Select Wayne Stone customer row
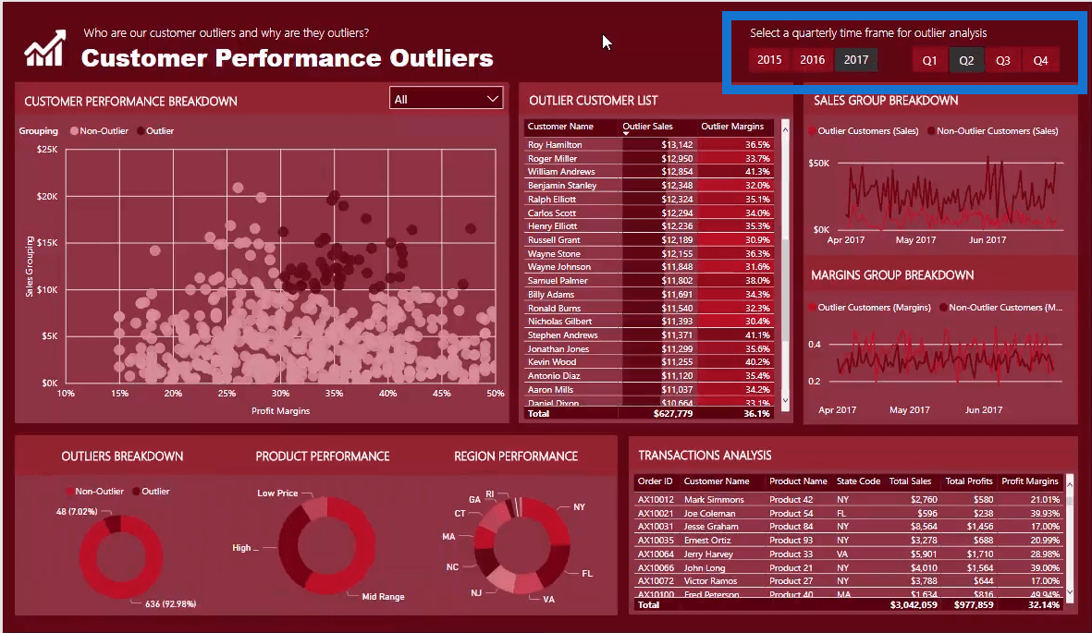The height and width of the screenshot is (633, 1092). coord(649,254)
